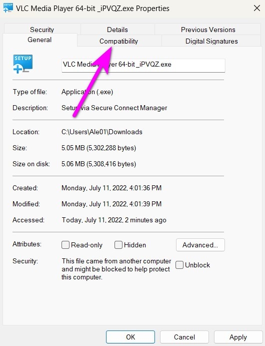Click the 'Created:' label
This screenshot has height=346, width=265.
25,188
